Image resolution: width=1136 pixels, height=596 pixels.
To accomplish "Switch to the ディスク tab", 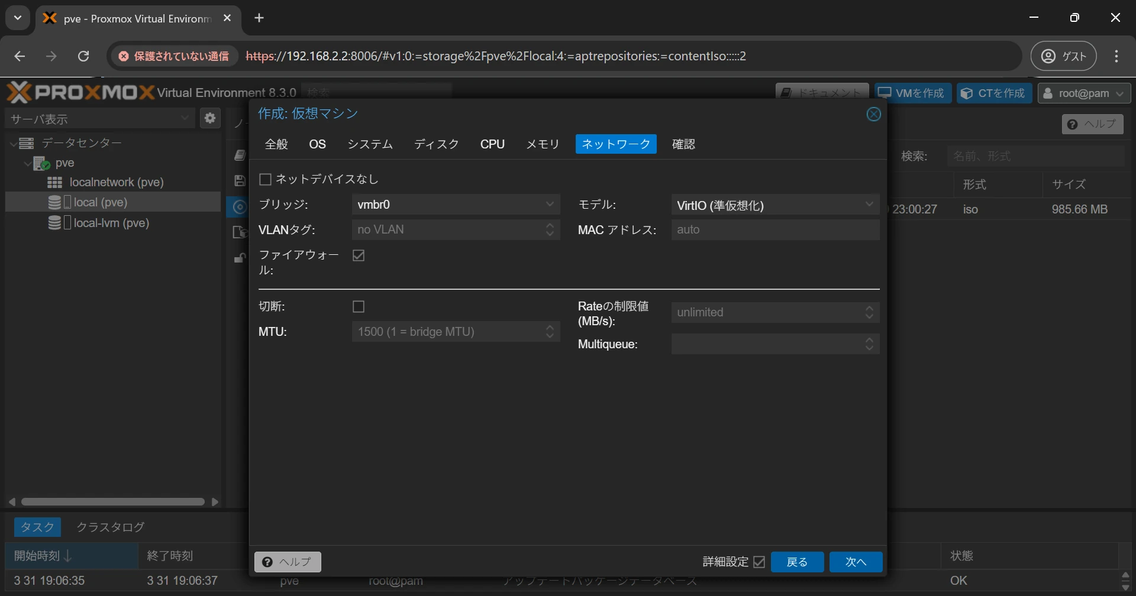I will (x=436, y=144).
